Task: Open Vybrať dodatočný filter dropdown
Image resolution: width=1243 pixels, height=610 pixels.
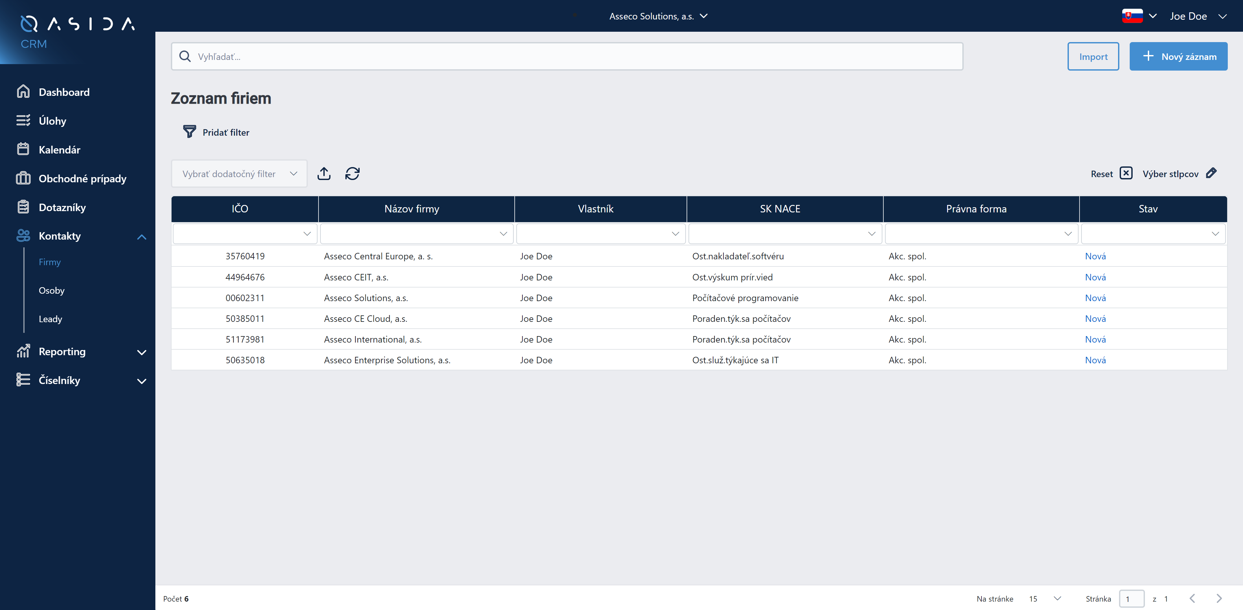Action: [x=239, y=174]
